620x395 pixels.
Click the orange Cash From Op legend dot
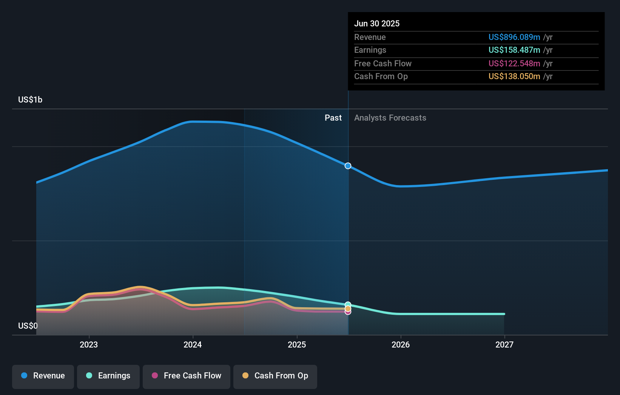(245, 375)
